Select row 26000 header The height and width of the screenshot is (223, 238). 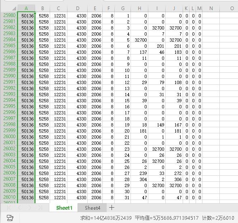[9, 137]
